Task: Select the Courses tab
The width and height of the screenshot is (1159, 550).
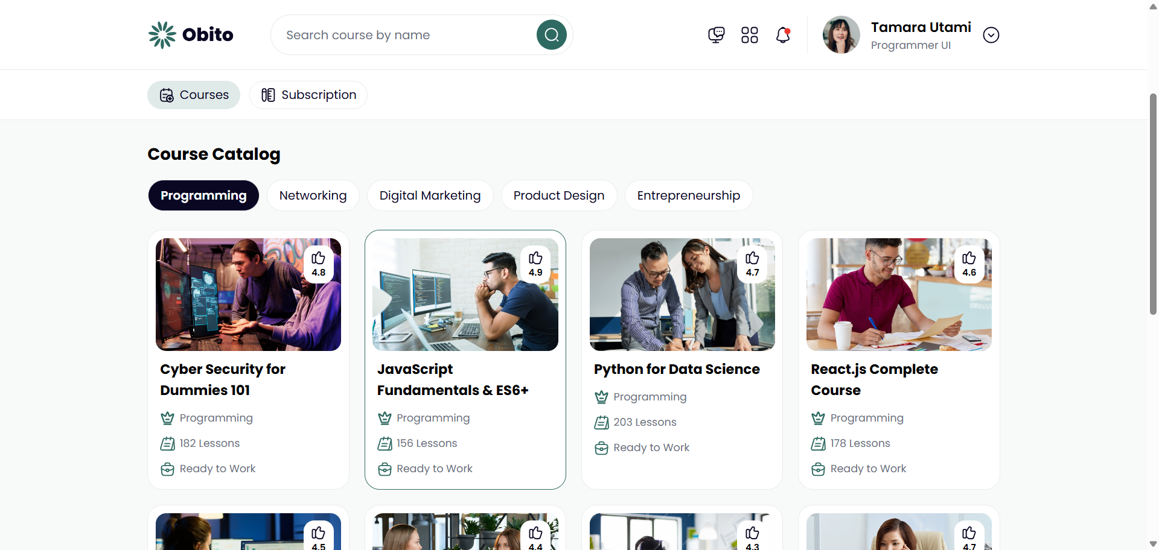Action: (194, 95)
